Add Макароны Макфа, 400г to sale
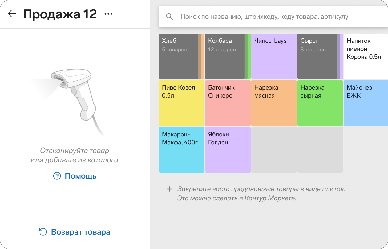Image resolution: width=388 pixels, height=249 pixels. click(x=181, y=150)
